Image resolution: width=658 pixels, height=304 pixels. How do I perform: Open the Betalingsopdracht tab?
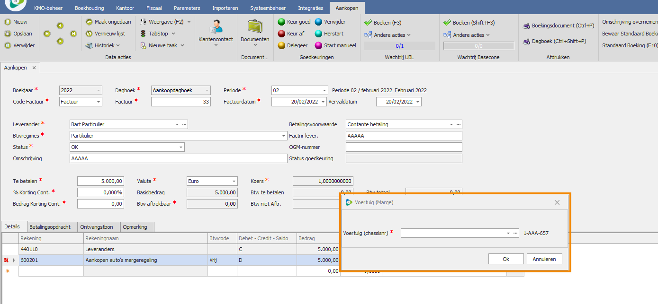point(50,227)
